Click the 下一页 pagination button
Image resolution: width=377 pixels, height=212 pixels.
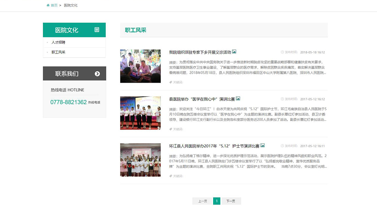(x=231, y=201)
